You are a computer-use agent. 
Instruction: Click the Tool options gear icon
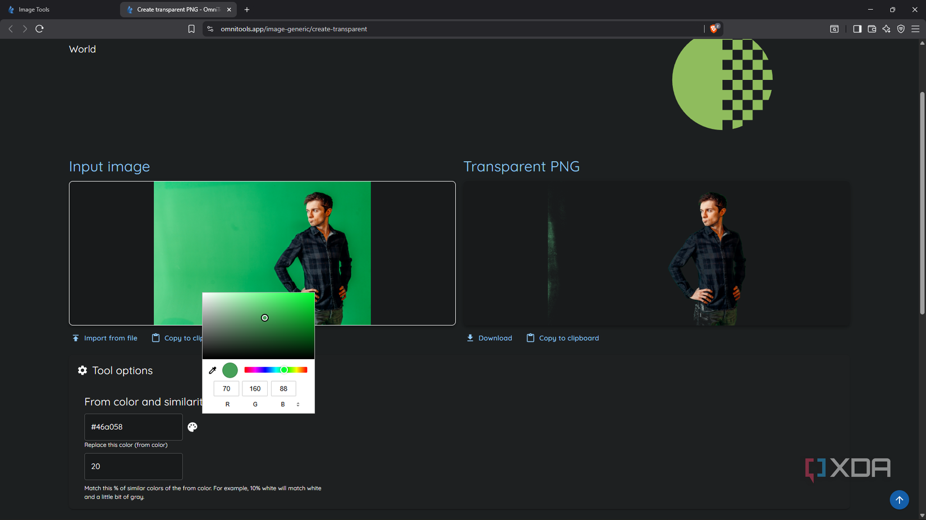[82, 370]
